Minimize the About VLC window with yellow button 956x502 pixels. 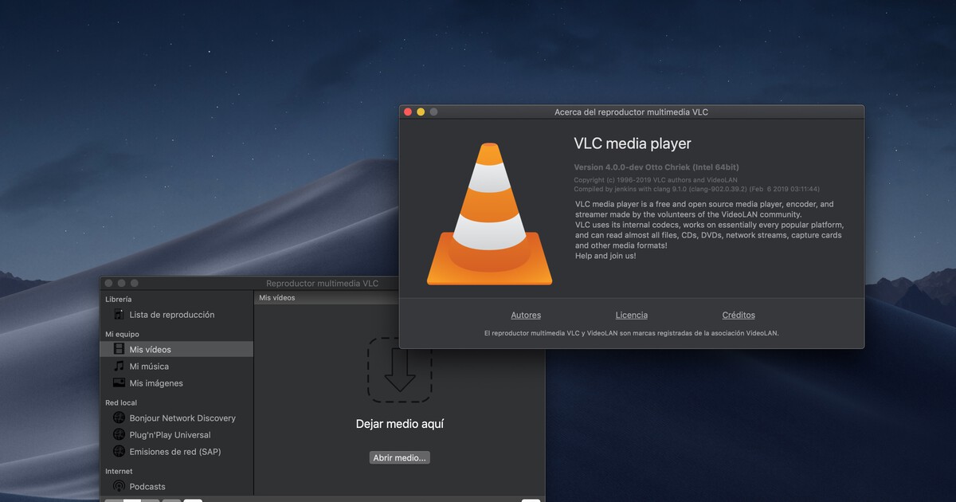[x=421, y=112]
